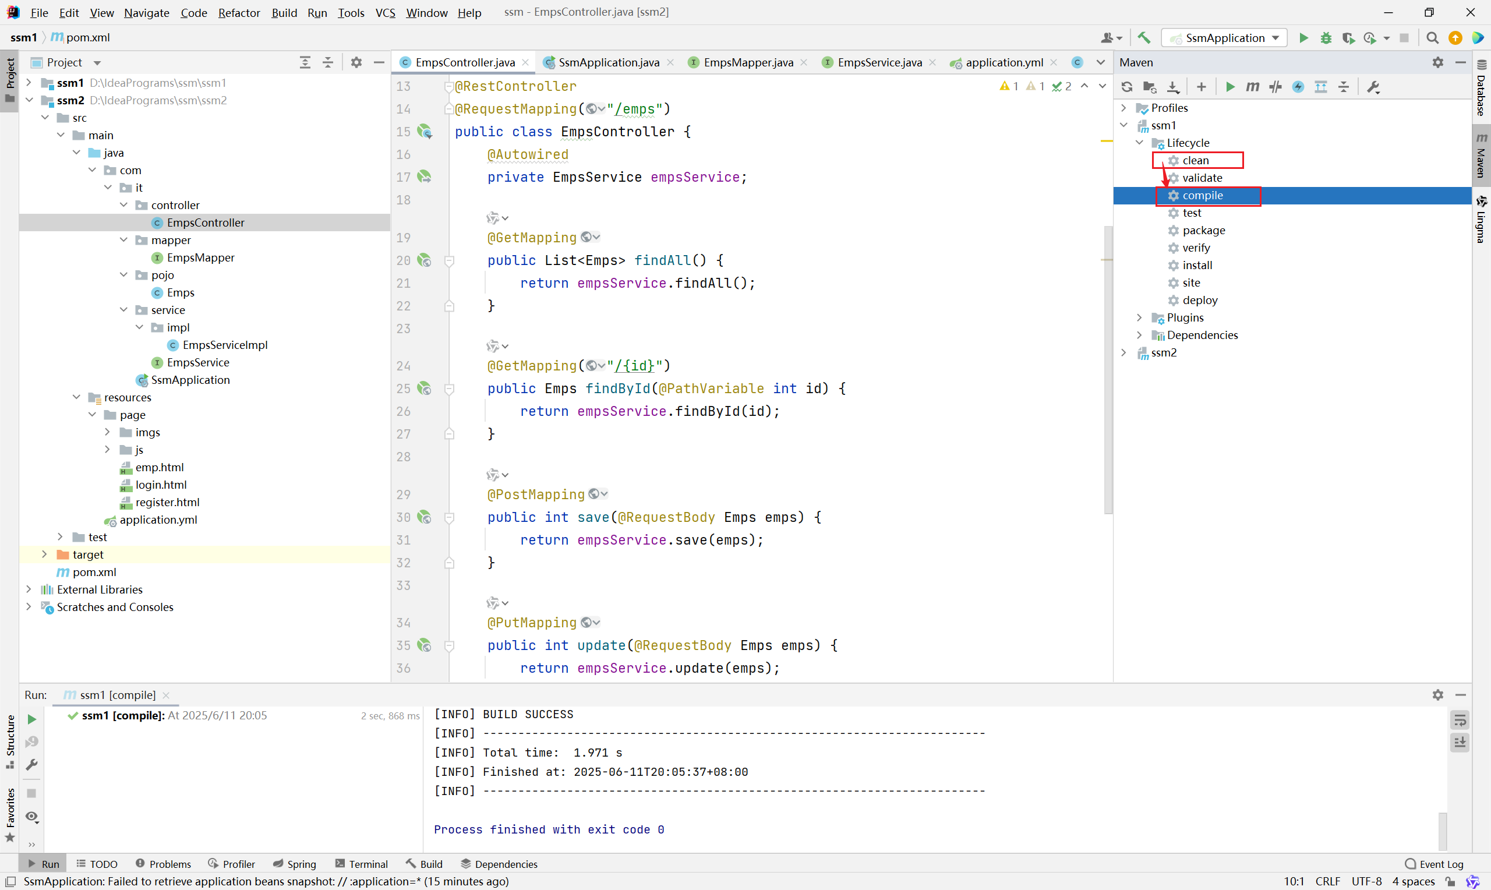Debug SsmApplication with bug icon
1491x890 pixels.
click(x=1326, y=38)
